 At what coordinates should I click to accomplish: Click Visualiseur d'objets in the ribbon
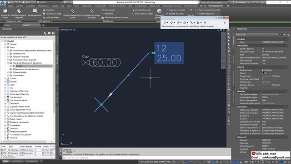pos(52,14)
